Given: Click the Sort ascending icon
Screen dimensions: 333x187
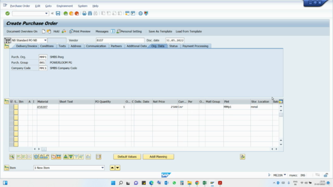Looking at the screenshot, I should click(66, 157).
